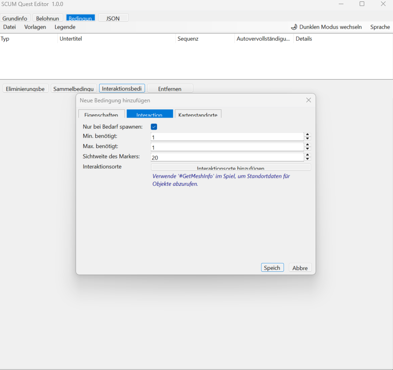Decrease Min. benötigt value with down arrow
The image size is (393, 370).
[x=307, y=139]
